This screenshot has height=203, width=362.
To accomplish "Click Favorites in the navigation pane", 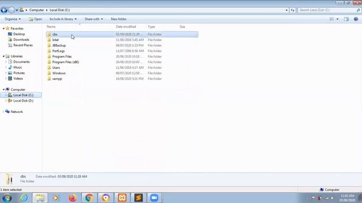I will [x=17, y=29].
